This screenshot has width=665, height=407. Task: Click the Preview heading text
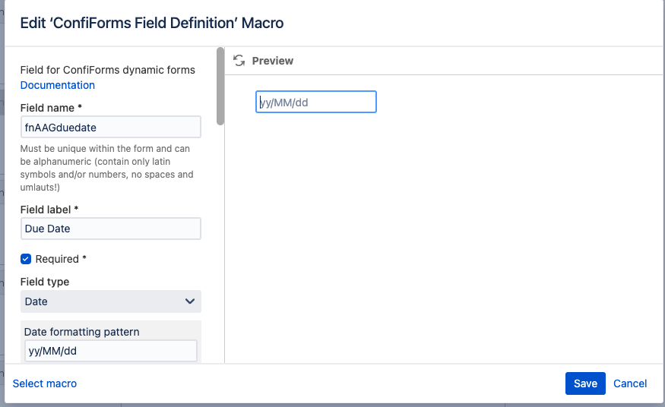click(272, 61)
